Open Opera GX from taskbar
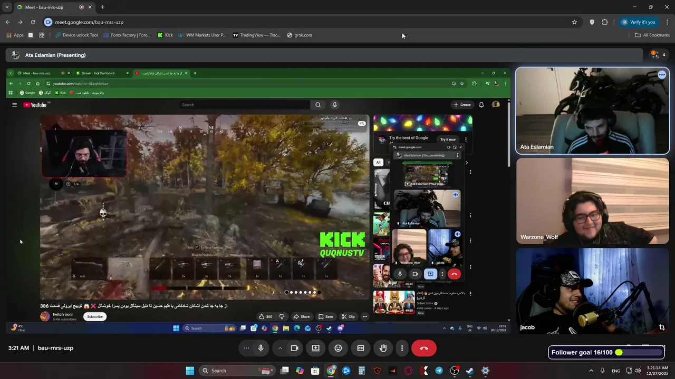This screenshot has width=675, height=379. [408, 371]
